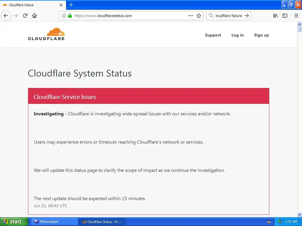
Task: Open the Windows Start menu
Action: pyautogui.click(x=14, y=222)
